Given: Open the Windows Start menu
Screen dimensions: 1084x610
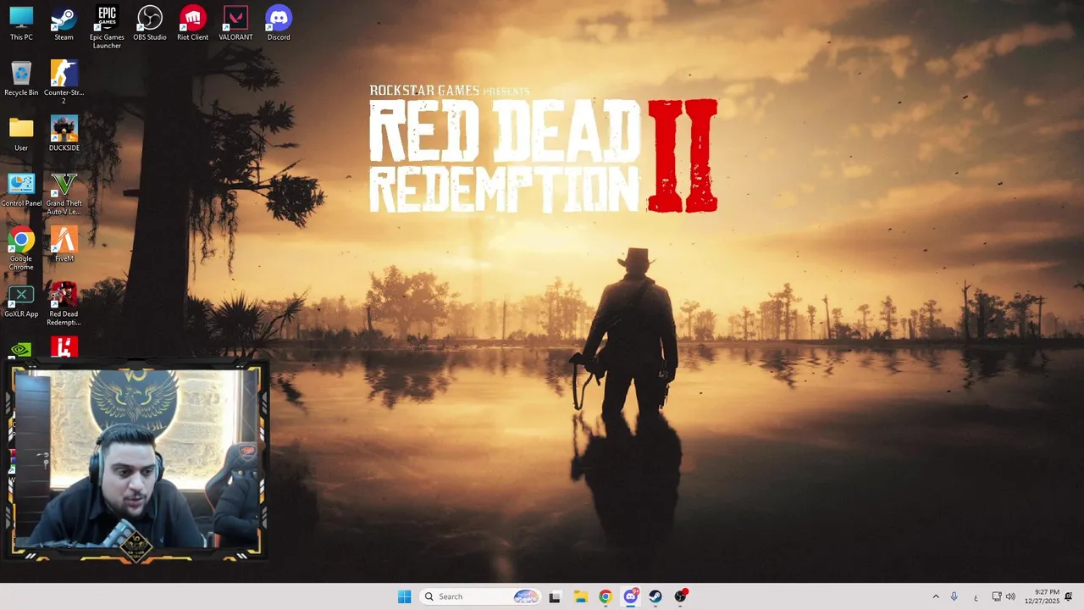Looking at the screenshot, I should click(x=404, y=596).
